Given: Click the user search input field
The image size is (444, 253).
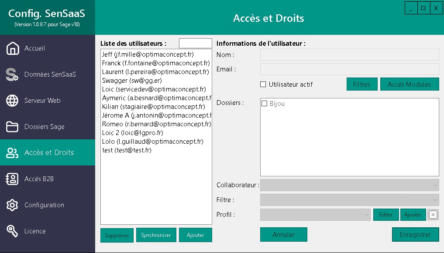Looking at the screenshot, I should [x=195, y=43].
